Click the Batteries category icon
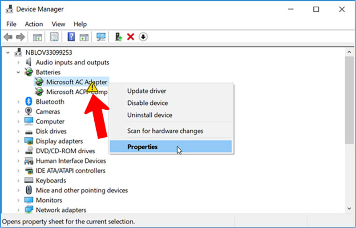Image resolution: width=356 pixels, height=228 pixels. point(28,72)
